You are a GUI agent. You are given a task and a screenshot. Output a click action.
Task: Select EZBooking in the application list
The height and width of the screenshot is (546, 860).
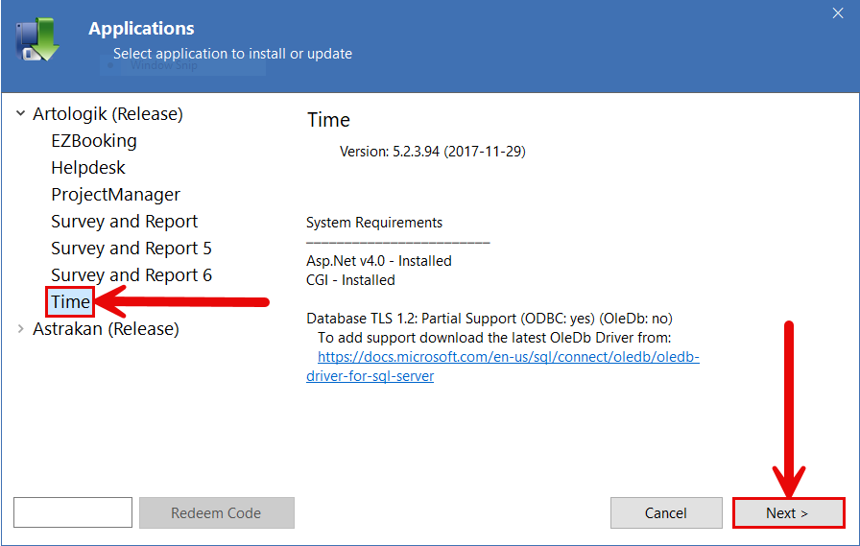[x=94, y=141]
